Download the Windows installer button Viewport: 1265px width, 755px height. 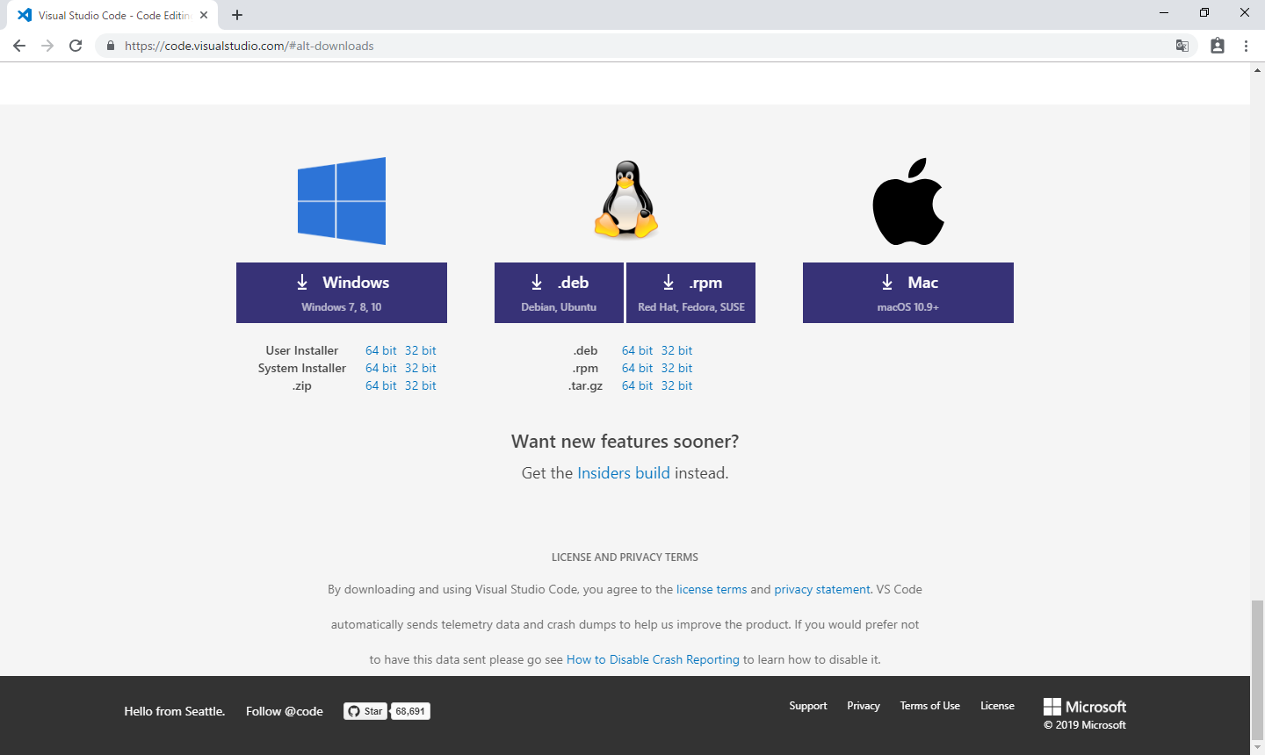pyautogui.click(x=342, y=292)
